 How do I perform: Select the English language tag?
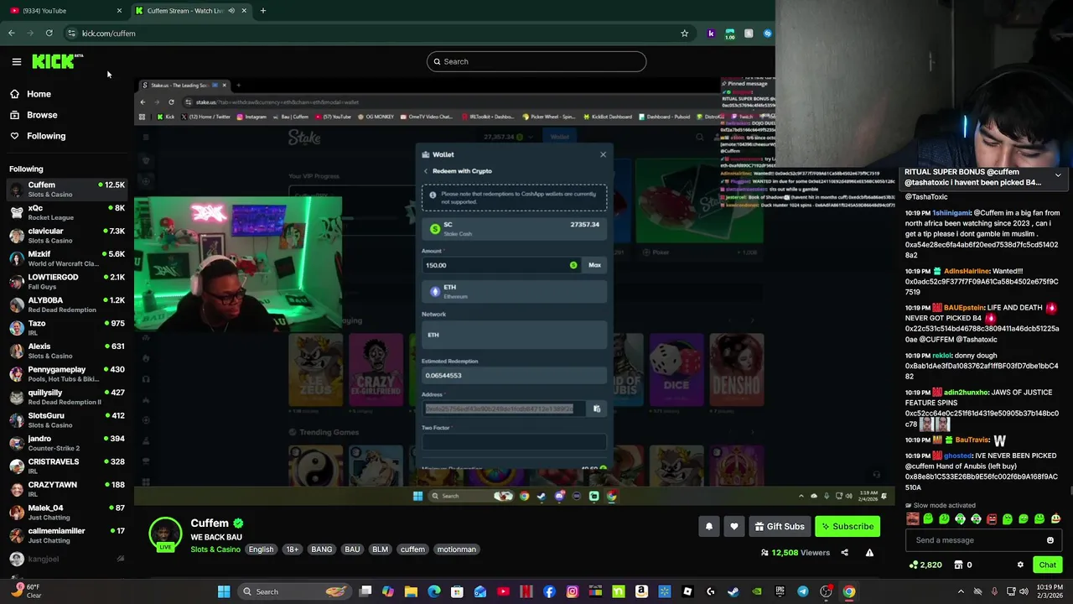click(x=261, y=549)
